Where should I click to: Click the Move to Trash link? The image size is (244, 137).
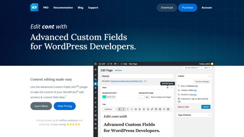click(x=183, y=107)
